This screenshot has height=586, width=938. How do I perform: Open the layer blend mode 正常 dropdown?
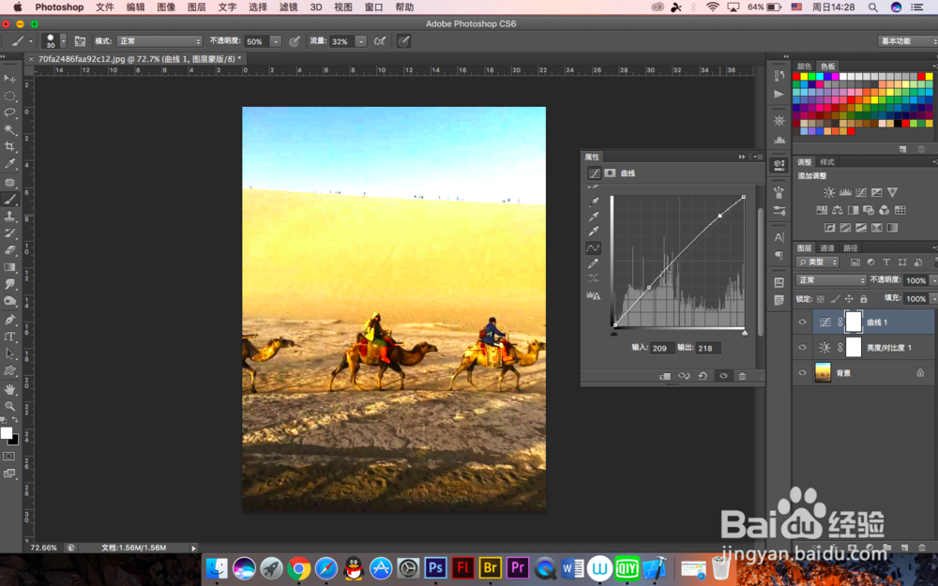pos(831,279)
